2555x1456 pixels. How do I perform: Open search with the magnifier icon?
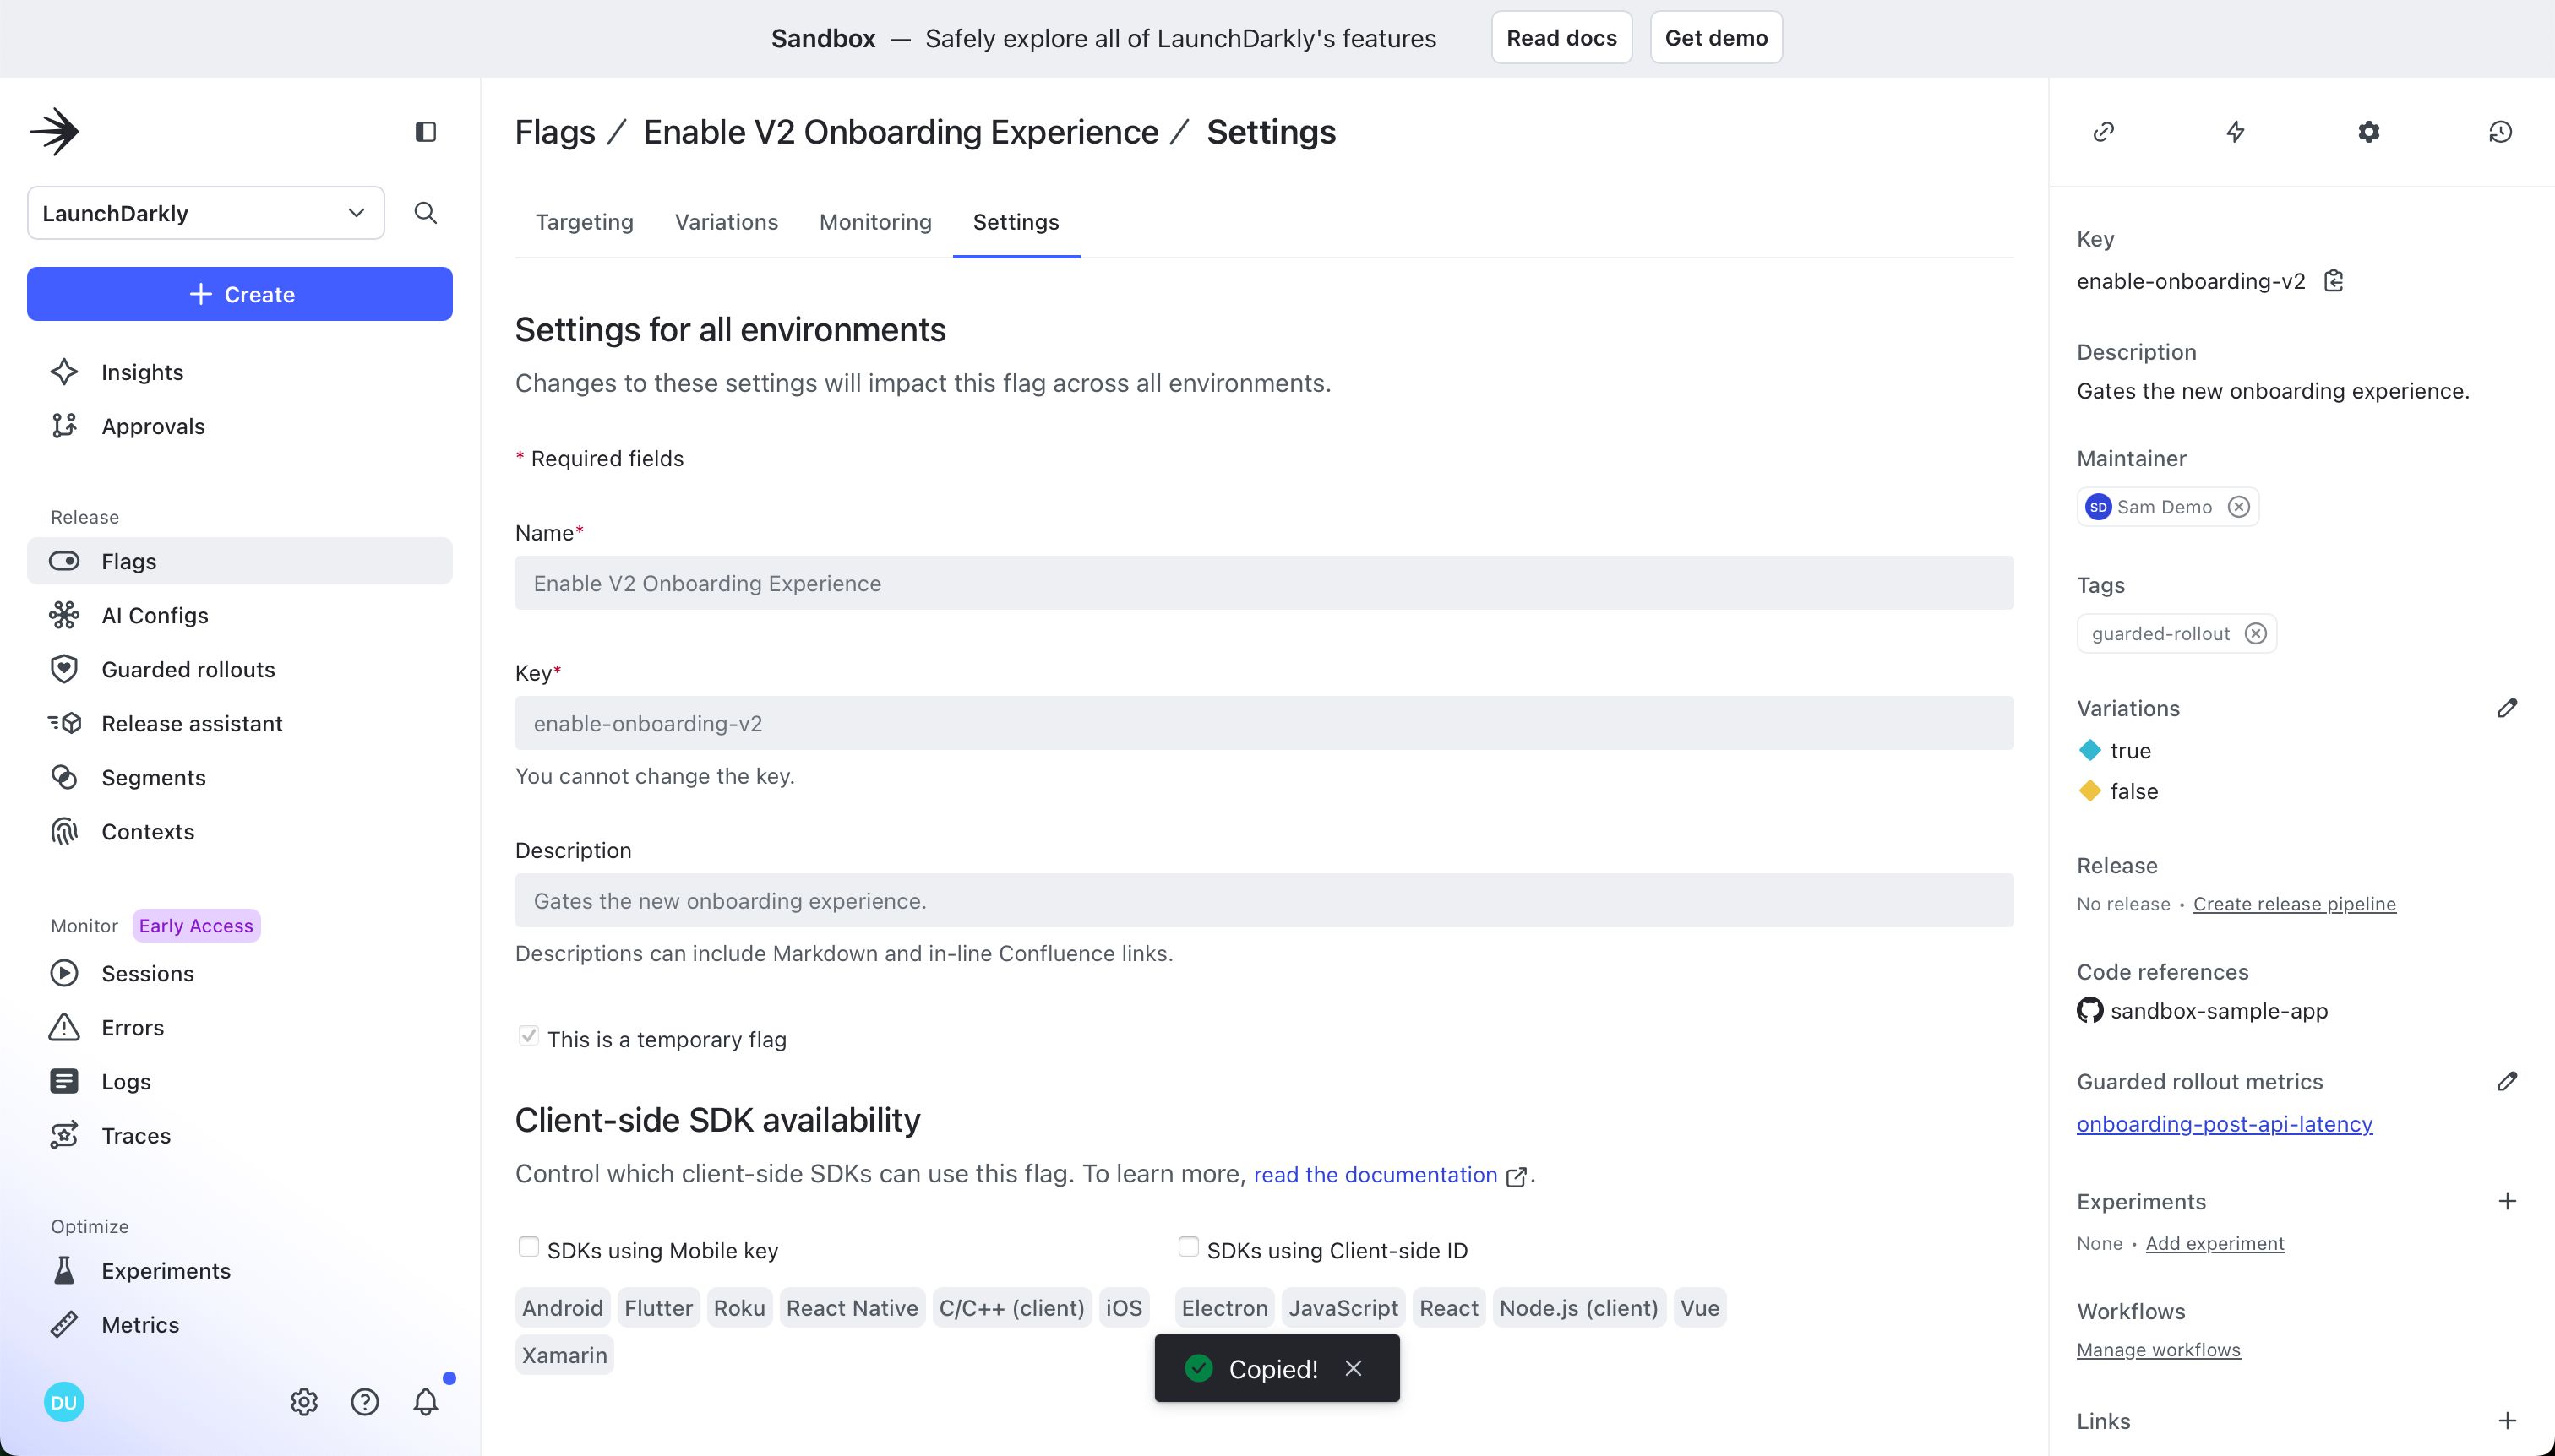[425, 213]
